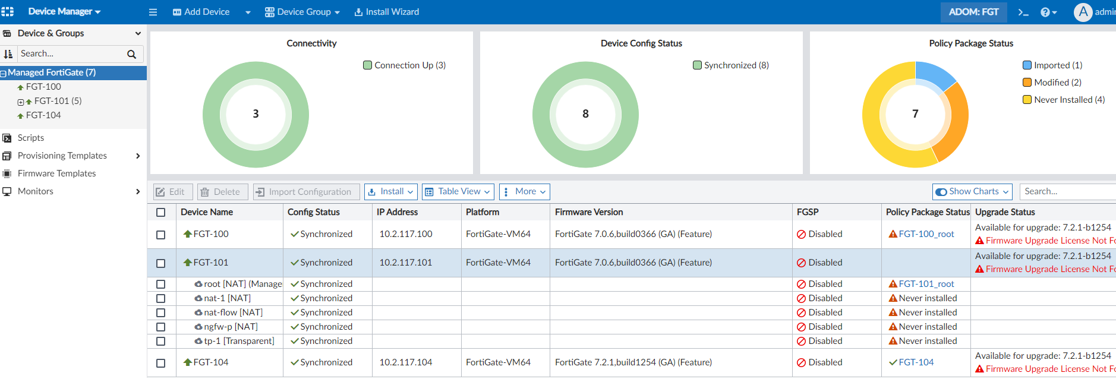This screenshot has height=379, width=1116.
Task: Open the CLI console icon
Action: [1023, 12]
